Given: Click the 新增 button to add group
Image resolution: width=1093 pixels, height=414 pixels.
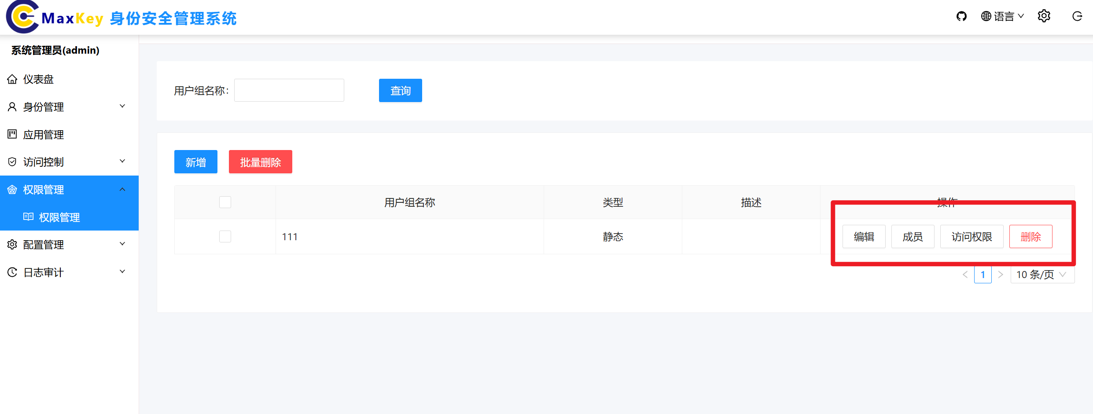Looking at the screenshot, I should [195, 161].
